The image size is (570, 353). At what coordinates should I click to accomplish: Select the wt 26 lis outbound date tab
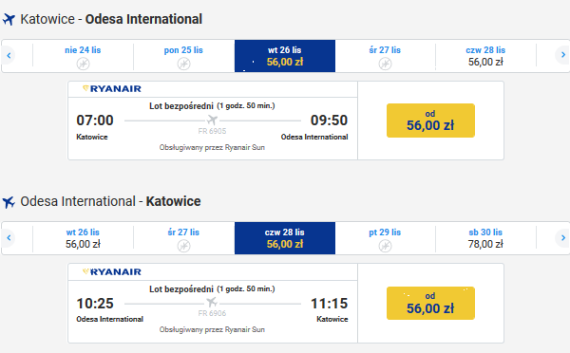coord(285,56)
